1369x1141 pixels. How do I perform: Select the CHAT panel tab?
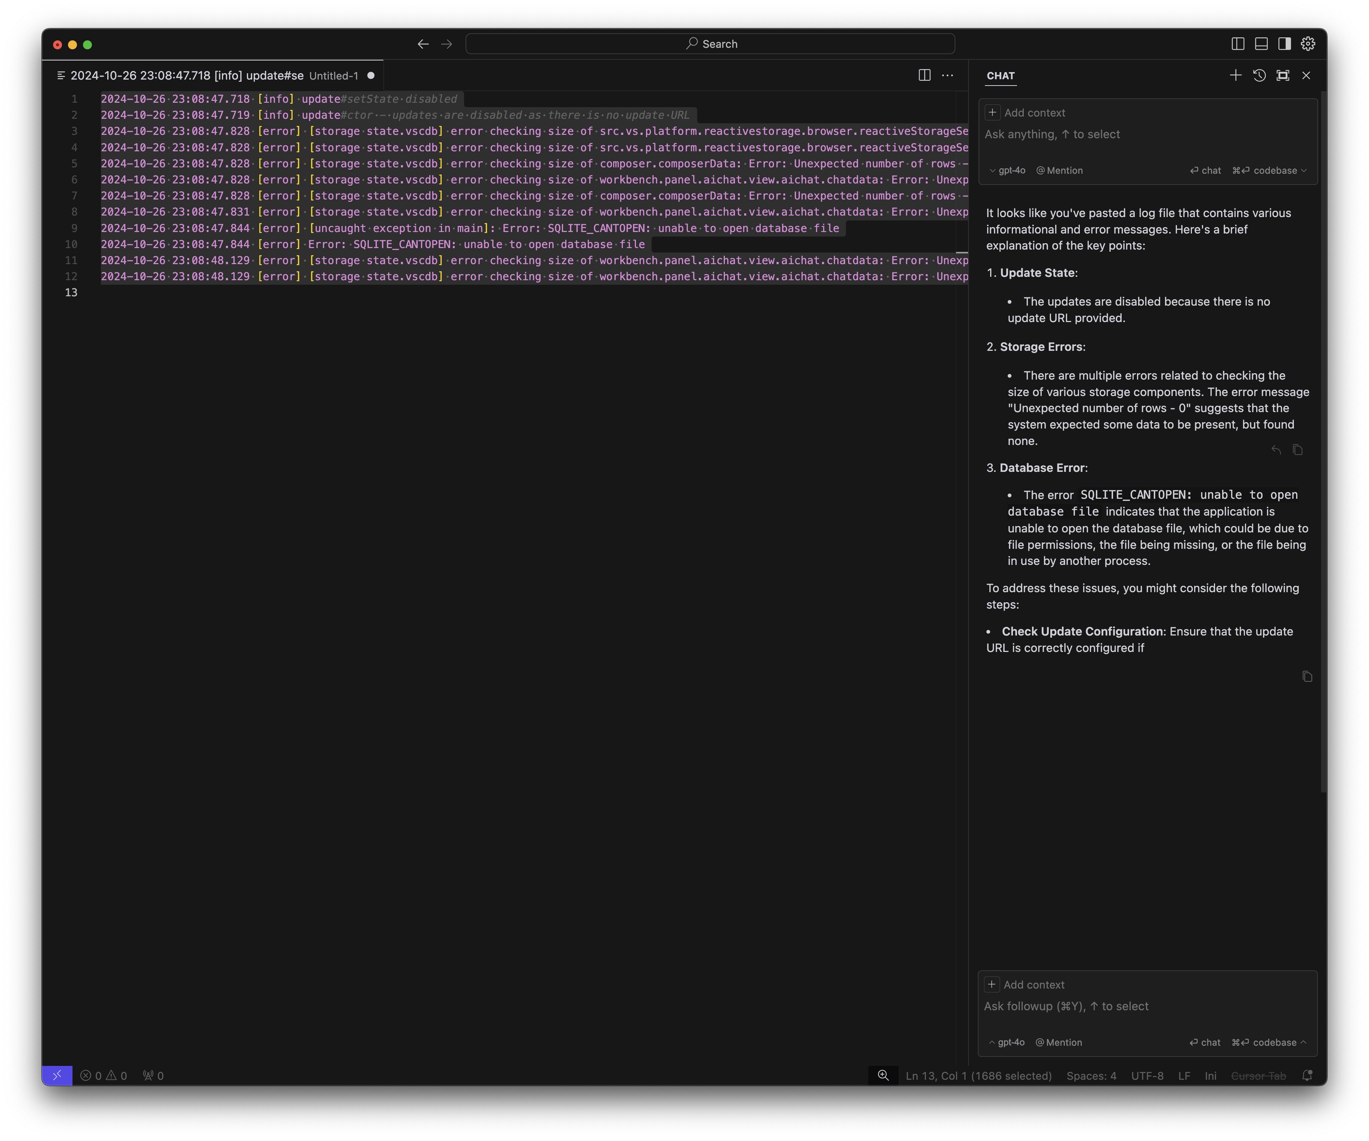pos(1000,75)
